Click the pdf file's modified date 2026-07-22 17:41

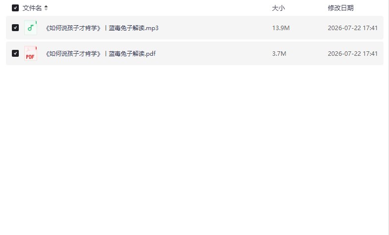[x=353, y=54]
